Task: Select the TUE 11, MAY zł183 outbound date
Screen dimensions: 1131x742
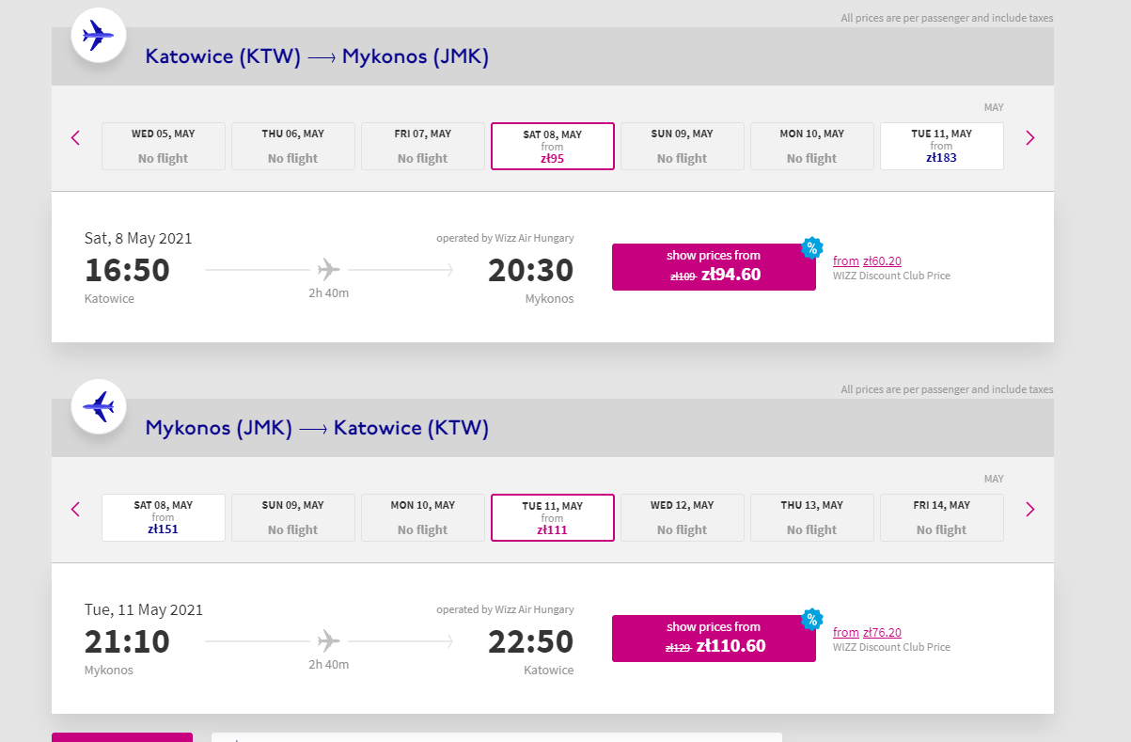Action: pos(942,146)
